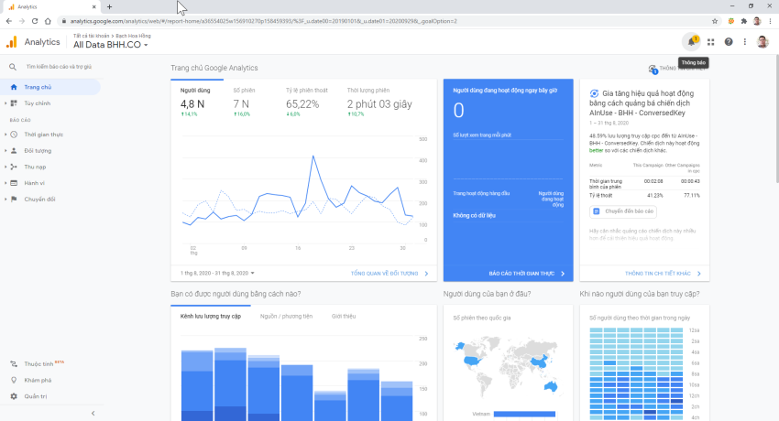Image resolution: width=779 pixels, height=421 pixels.
Task: Click the world map sessions chart
Action: [508, 367]
